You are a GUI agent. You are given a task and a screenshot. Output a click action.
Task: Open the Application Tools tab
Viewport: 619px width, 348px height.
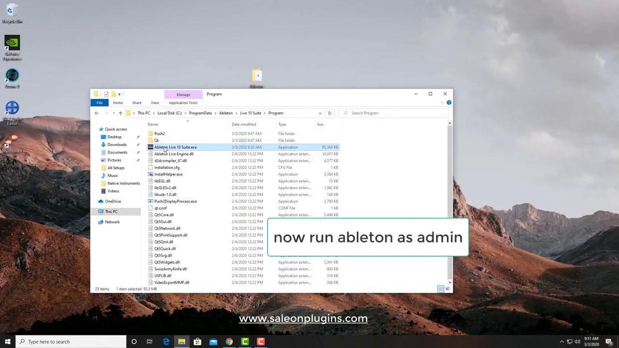183,102
